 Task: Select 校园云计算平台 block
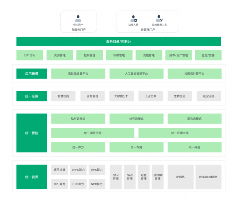coord(194,74)
